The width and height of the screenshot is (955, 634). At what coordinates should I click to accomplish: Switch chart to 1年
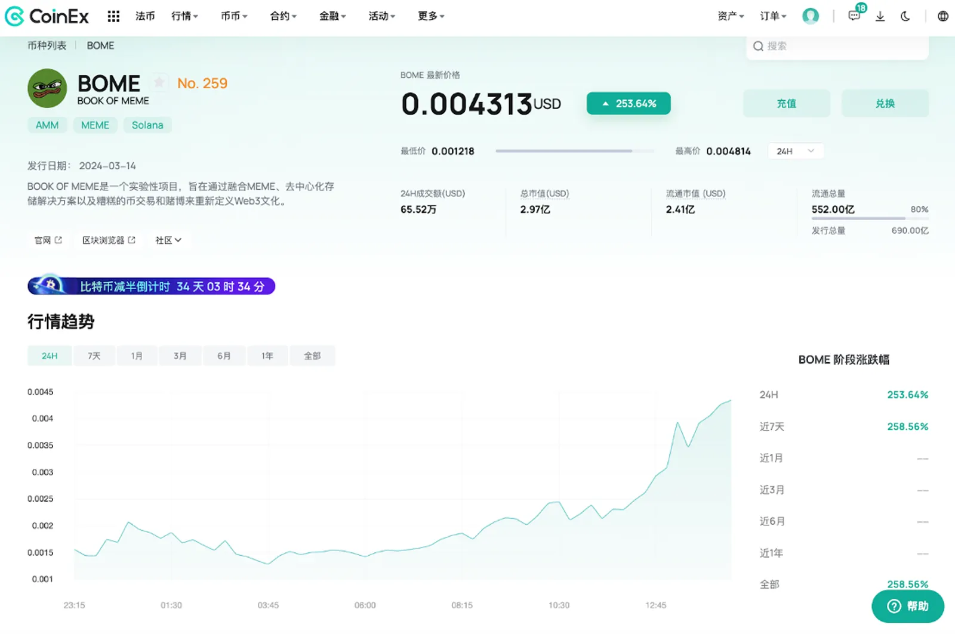(x=267, y=355)
